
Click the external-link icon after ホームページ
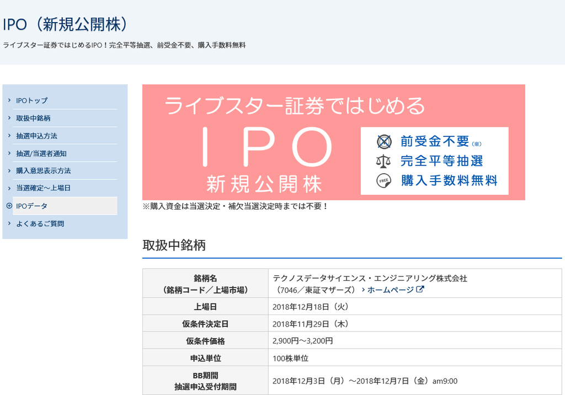click(x=420, y=289)
